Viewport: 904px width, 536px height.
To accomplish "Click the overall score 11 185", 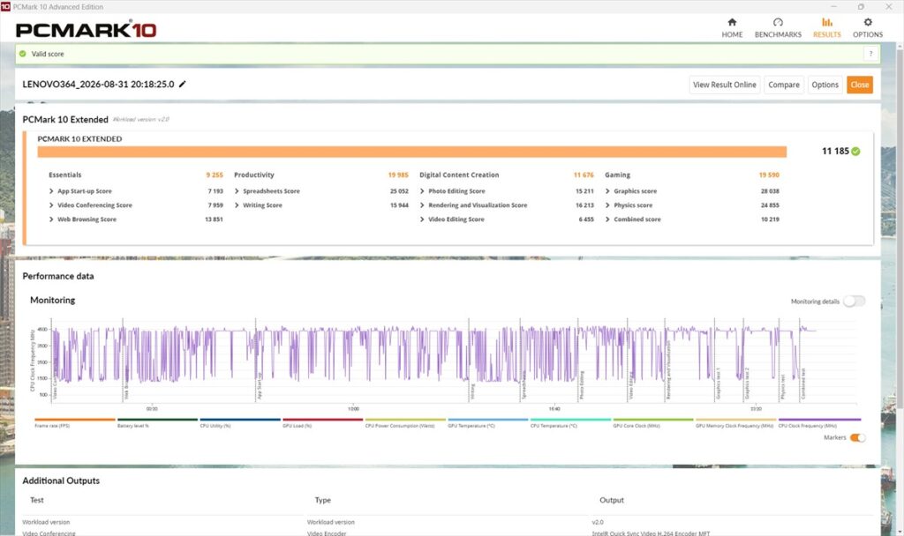I will (x=835, y=152).
